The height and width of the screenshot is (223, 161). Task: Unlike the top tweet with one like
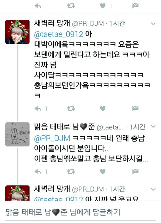coord(103,6)
